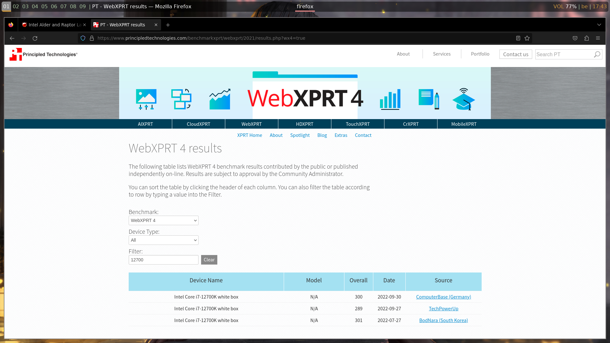610x343 pixels.
Task: Click the Filter field containing 12700
Action: 164,260
